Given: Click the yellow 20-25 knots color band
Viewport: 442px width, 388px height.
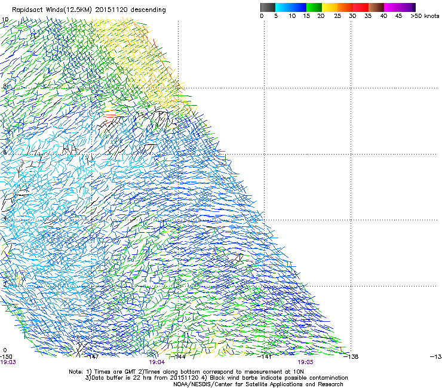Looking at the screenshot, I should [x=330, y=7].
